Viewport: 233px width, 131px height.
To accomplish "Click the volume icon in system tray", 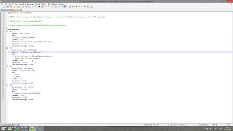I will tap(216, 128).
